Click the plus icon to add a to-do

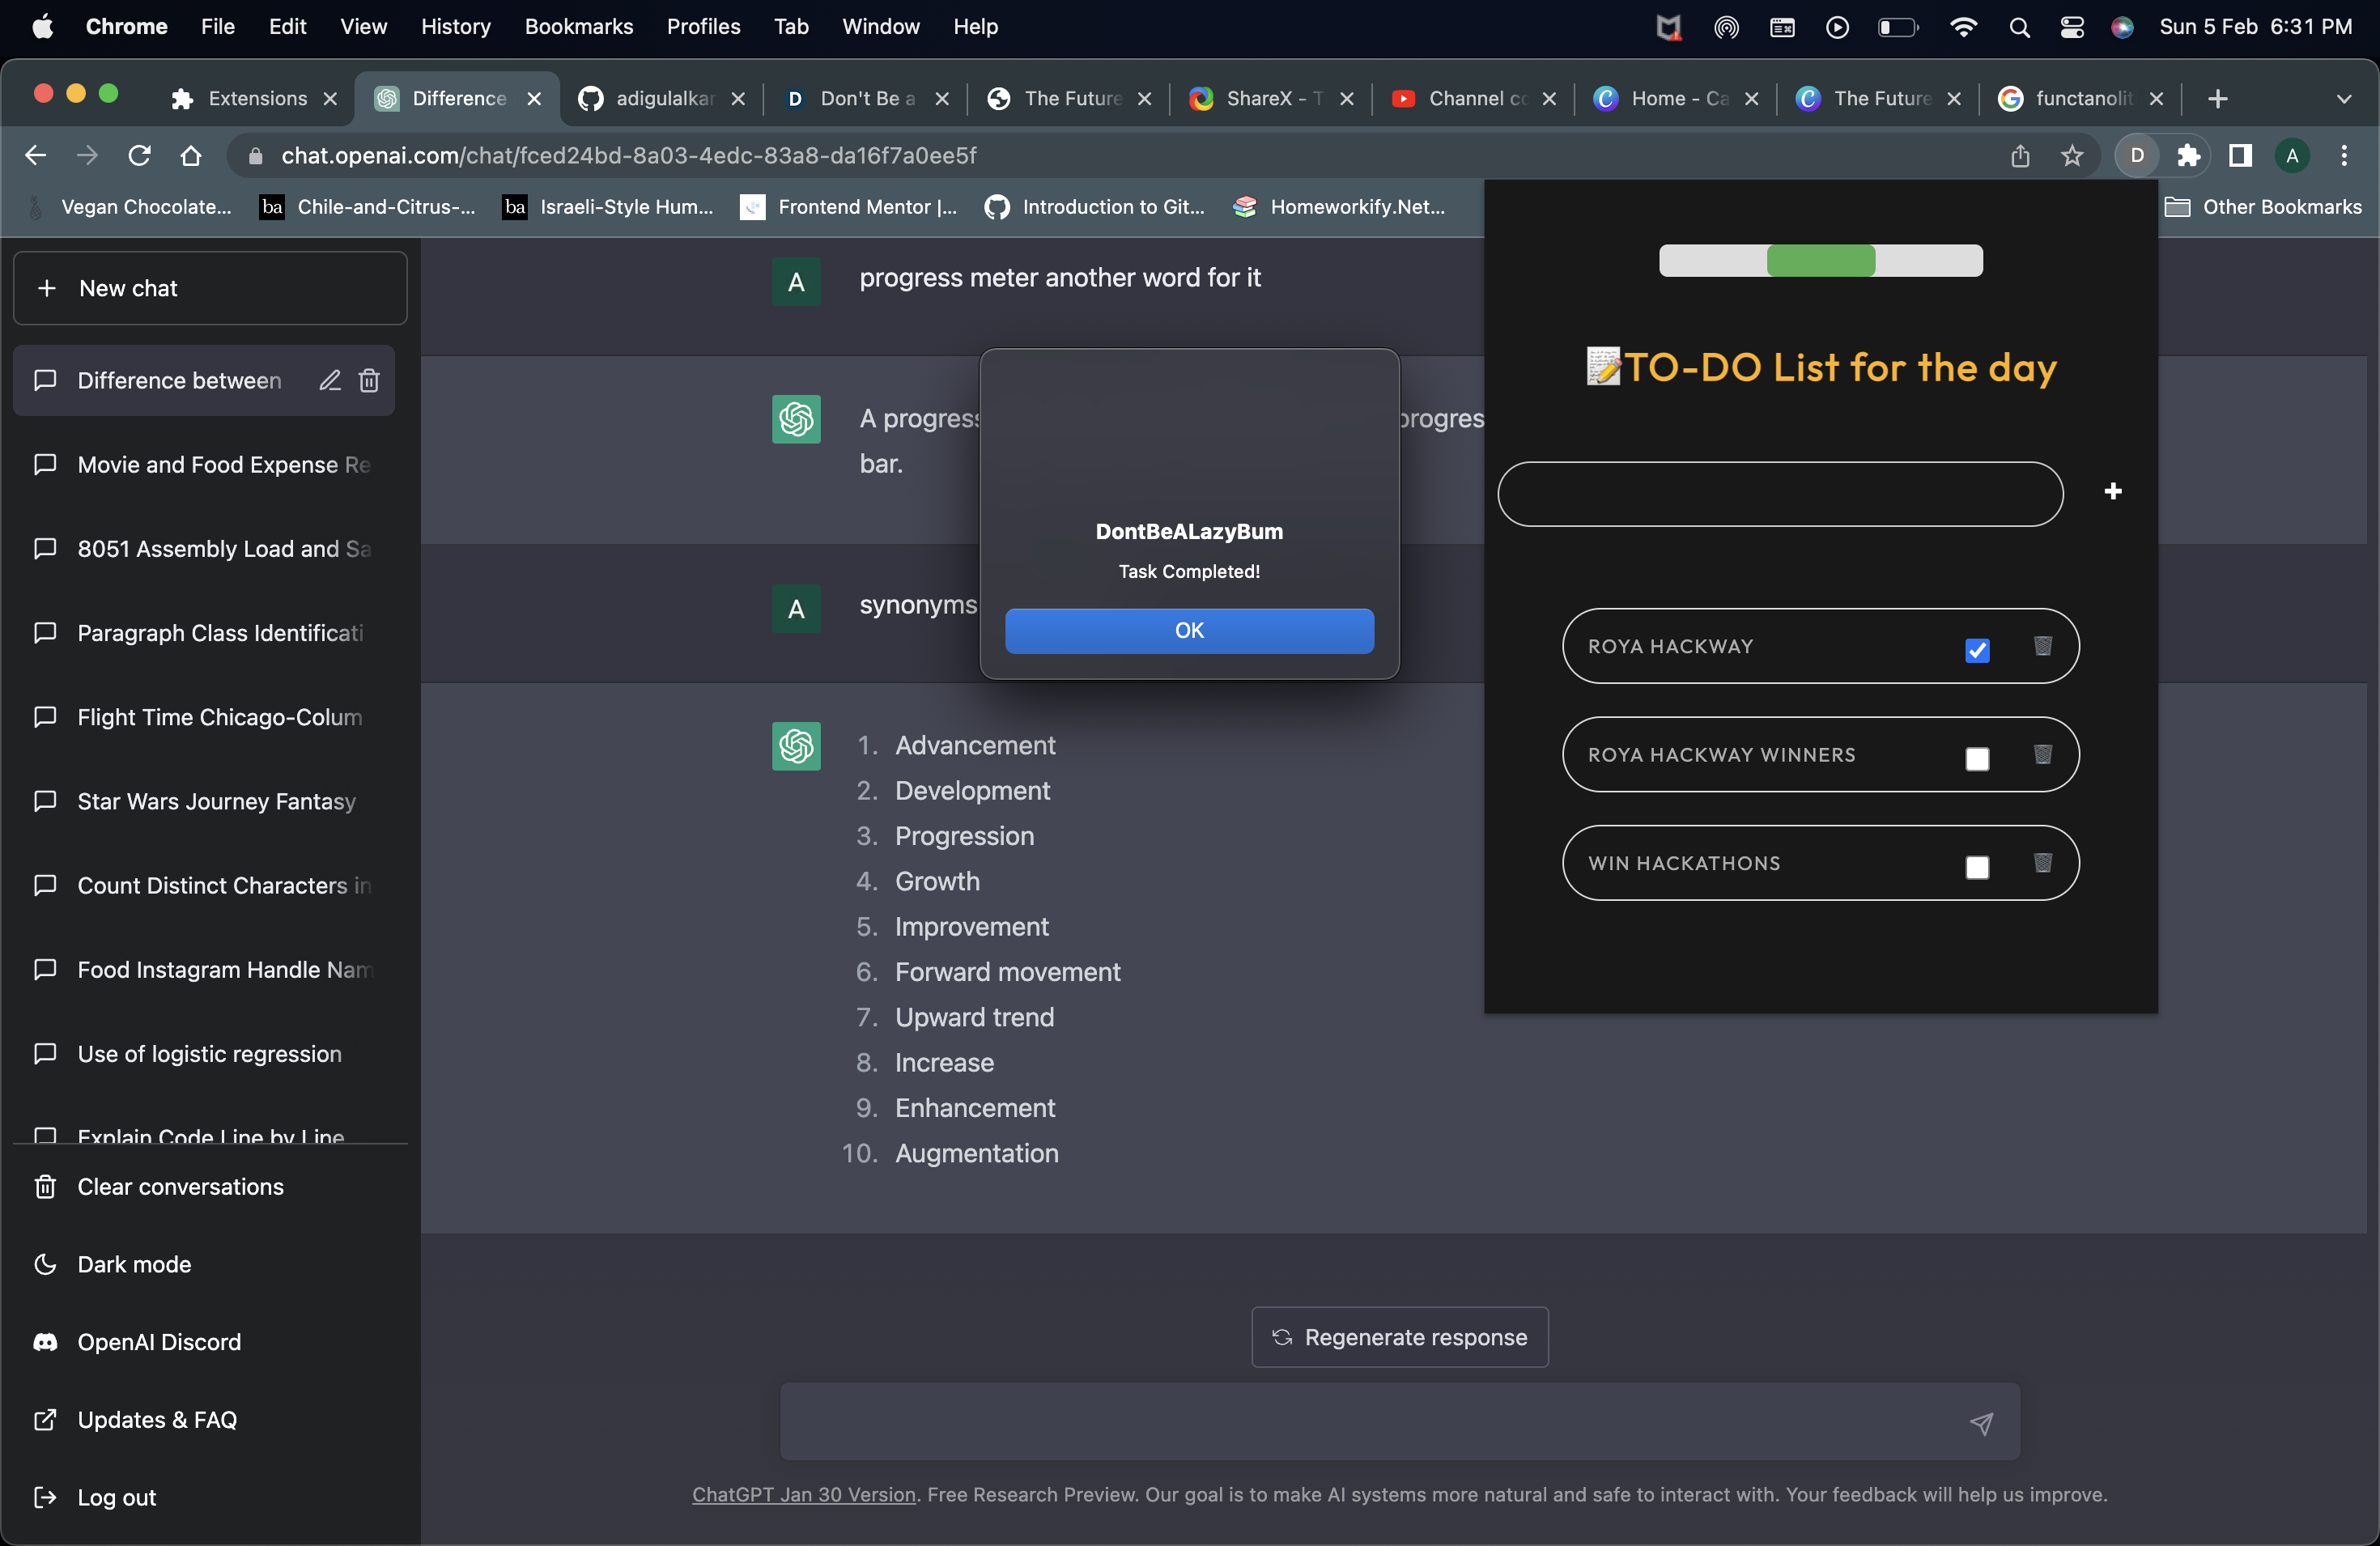[2112, 491]
